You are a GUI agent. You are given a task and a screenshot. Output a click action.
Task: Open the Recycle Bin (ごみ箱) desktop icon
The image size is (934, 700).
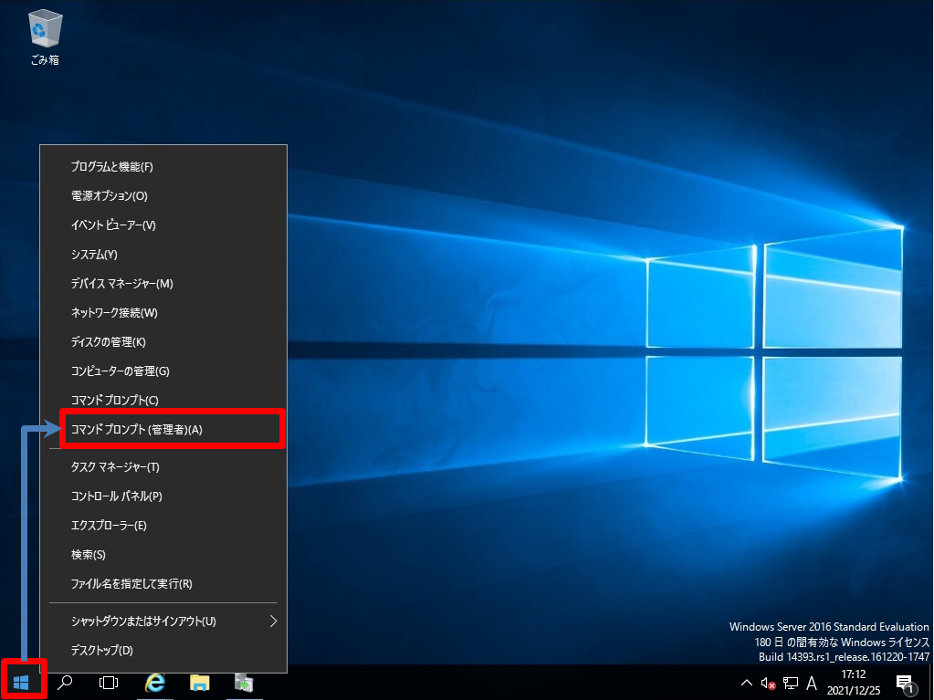pos(45,37)
